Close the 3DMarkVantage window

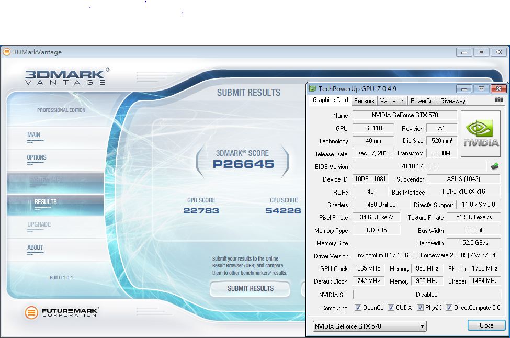point(498,52)
